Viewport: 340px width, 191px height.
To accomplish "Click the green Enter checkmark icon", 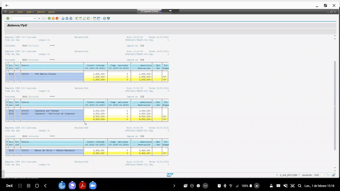I will 8,18.
